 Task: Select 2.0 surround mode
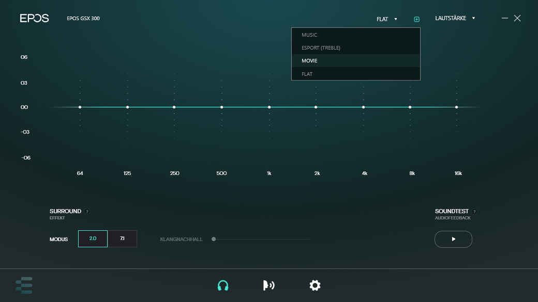[93, 239]
